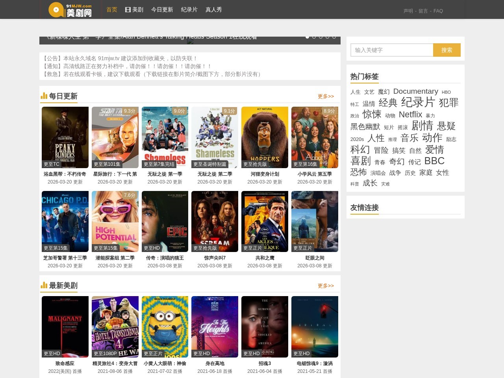Screen dimensions: 504x378
Task: Open the 纪录片 navigation item
Action: (x=189, y=9)
